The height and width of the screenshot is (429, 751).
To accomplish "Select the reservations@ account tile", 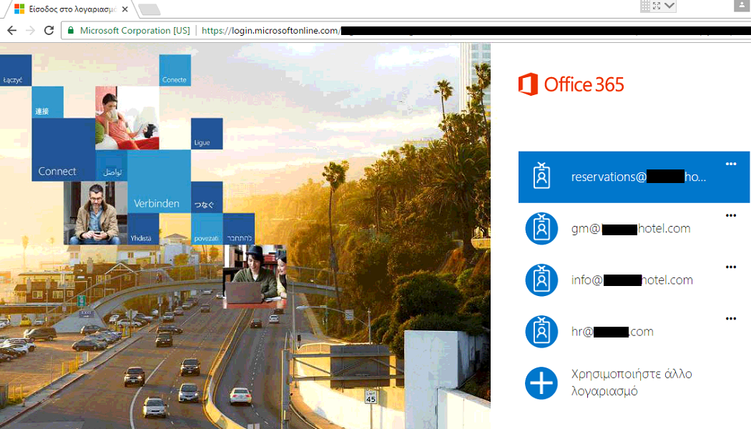I will (x=634, y=177).
